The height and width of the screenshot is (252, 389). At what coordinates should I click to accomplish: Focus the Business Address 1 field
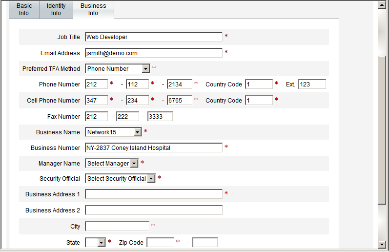pos(153,194)
